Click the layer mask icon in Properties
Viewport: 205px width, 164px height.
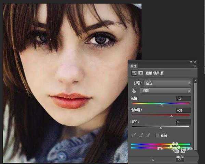tap(140, 73)
